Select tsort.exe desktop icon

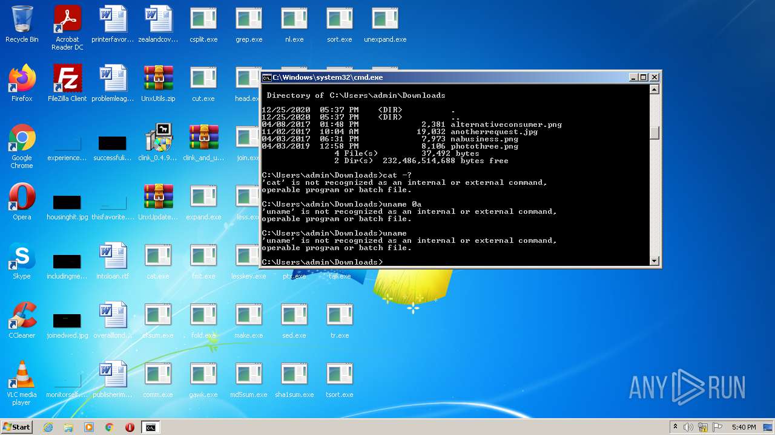[340, 379]
